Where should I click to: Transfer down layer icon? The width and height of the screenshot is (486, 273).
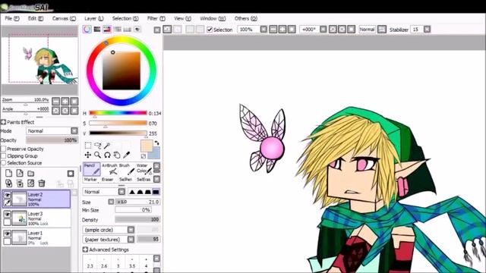click(x=8, y=184)
